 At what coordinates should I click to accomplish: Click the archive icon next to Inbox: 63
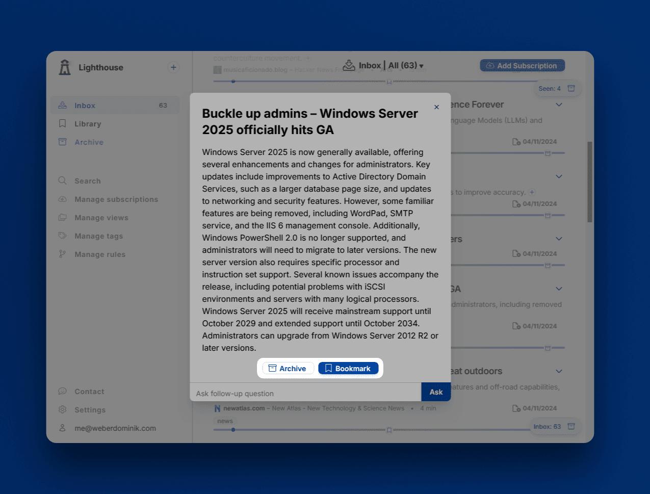point(571,426)
